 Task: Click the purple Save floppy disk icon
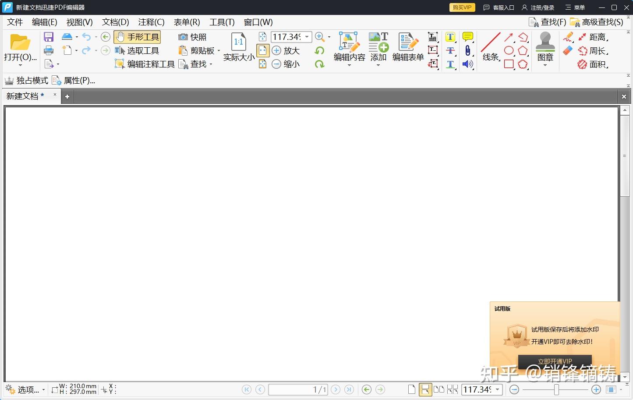49,37
